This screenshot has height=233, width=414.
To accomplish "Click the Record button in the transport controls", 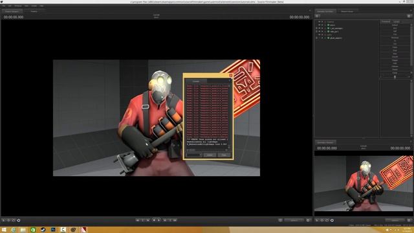I will click(x=154, y=220).
